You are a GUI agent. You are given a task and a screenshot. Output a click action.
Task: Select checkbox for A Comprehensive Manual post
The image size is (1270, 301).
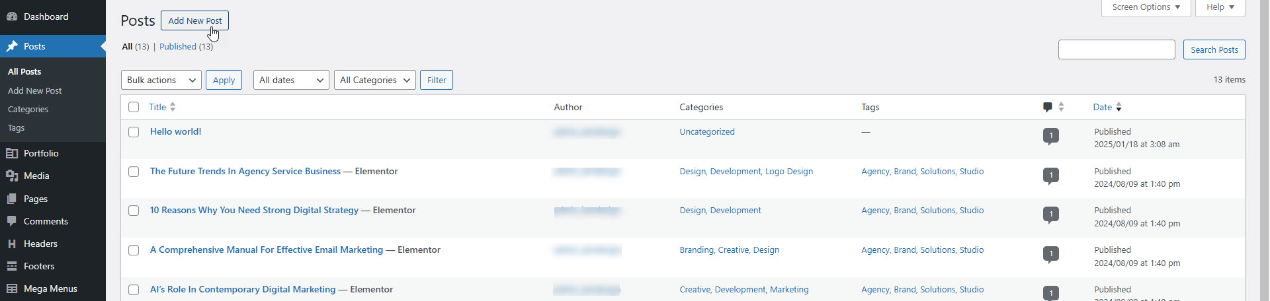tap(134, 250)
